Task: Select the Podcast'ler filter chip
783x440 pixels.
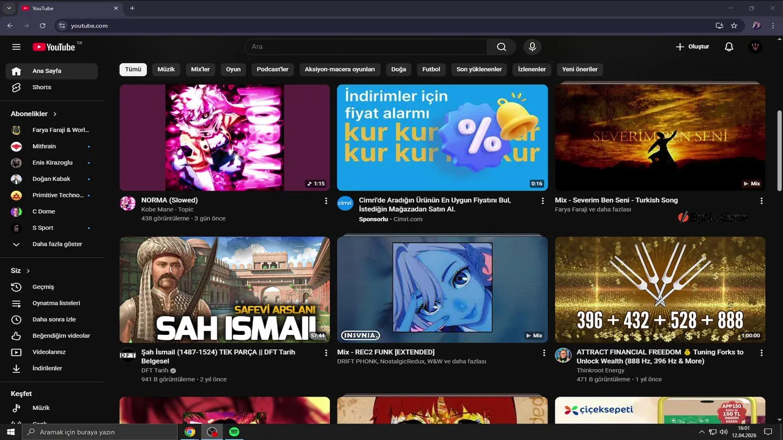Action: 272,70
